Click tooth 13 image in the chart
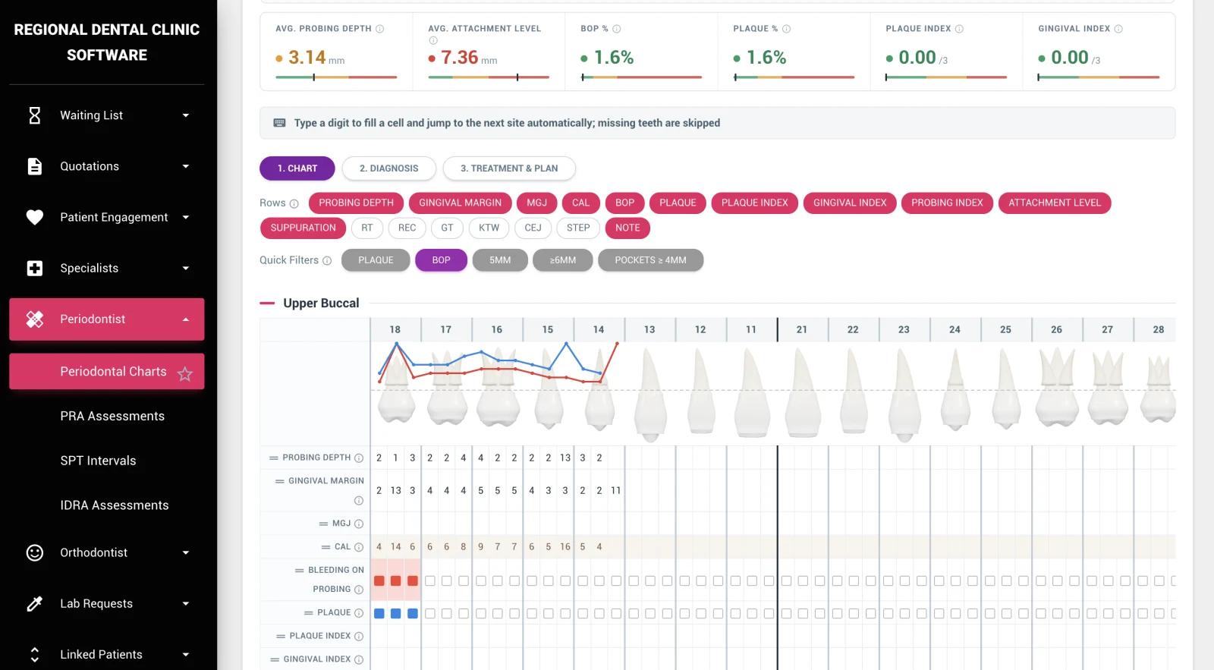1214x670 pixels. [649, 395]
